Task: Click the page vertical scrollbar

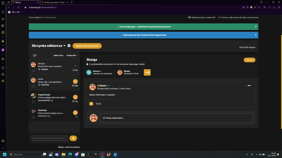Action: click(281, 82)
